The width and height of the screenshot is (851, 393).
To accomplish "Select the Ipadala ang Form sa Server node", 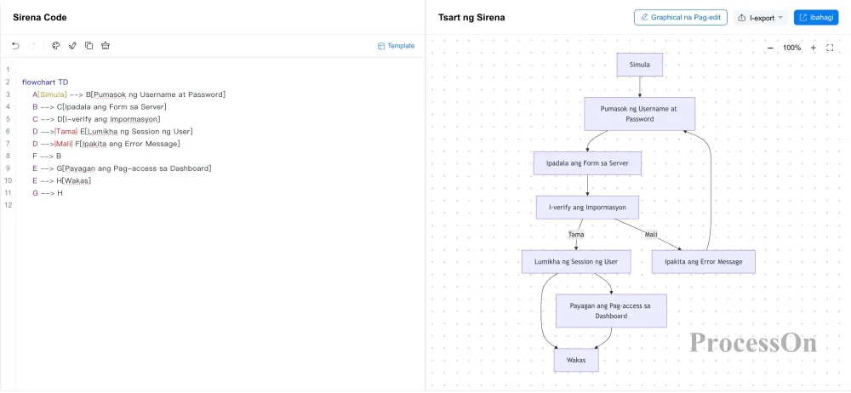I will tap(587, 163).
